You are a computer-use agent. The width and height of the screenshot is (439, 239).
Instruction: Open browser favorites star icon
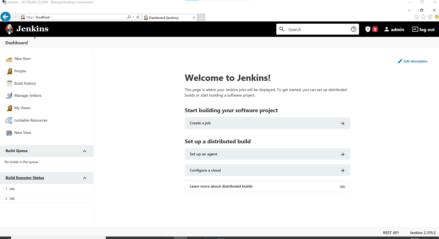pos(424,17)
